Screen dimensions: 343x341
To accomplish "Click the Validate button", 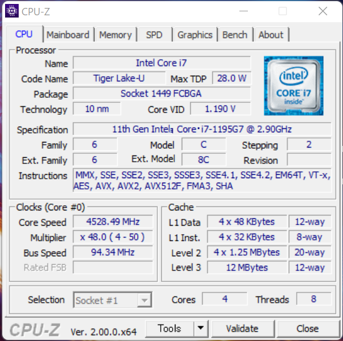I will pos(242,329).
